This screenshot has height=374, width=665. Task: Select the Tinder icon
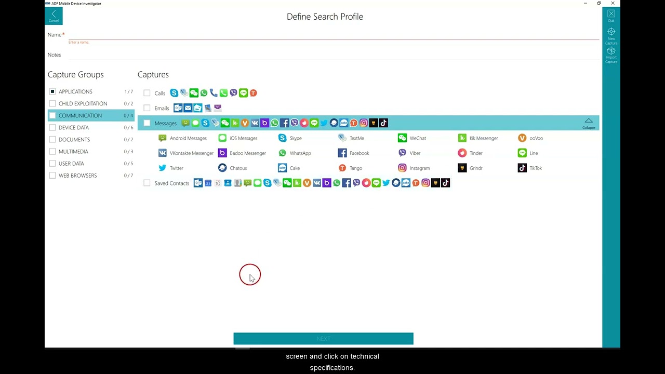(x=462, y=153)
